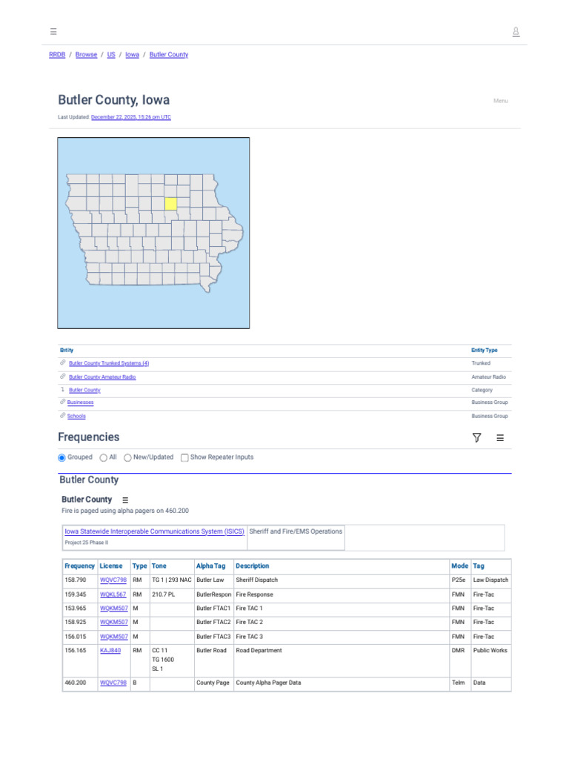Open Iowa Statewide Interoperable Communications System link
569x759 pixels.
click(x=154, y=531)
